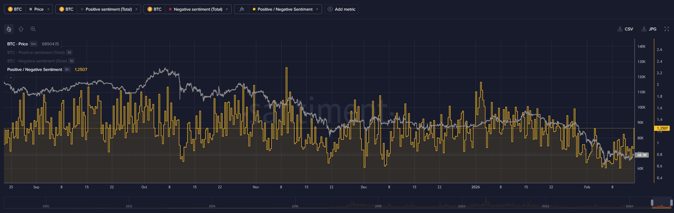674x213 pixels.
Task: Click the CSV download icon
Action: 620,29
